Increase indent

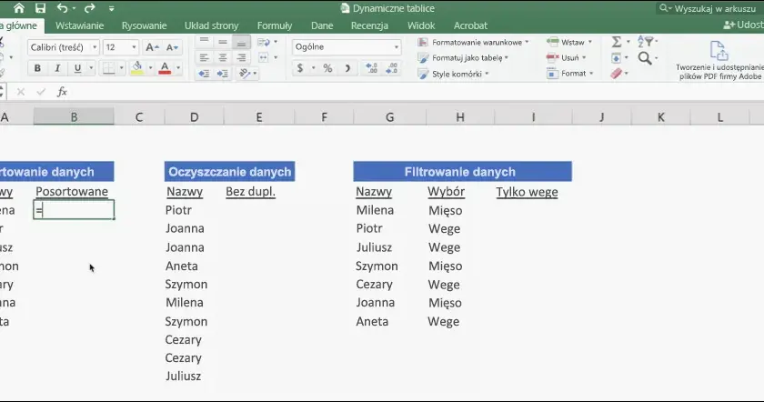click(223, 74)
